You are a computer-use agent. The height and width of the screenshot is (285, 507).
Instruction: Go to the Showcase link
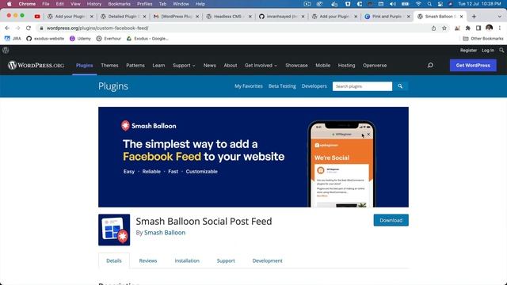coord(296,65)
